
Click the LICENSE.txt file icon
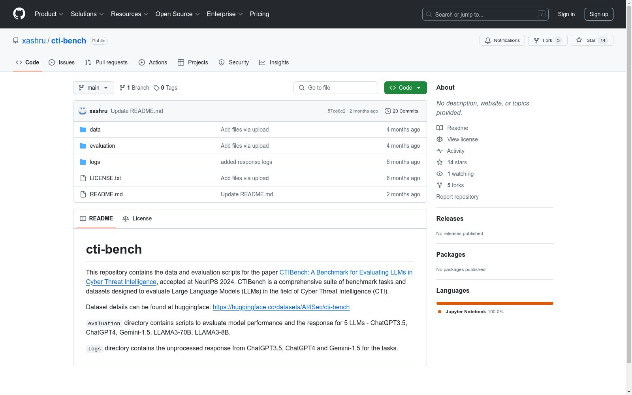pos(83,178)
